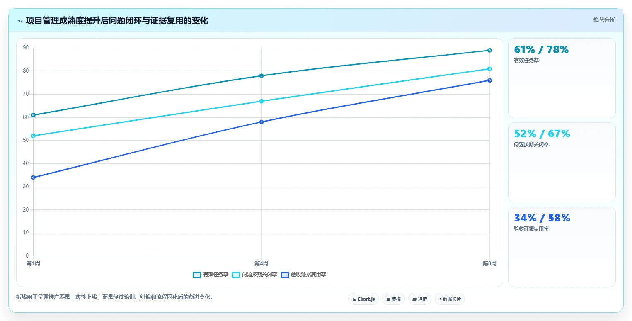Select 验收证据复用率 data point at 第4周
The width and height of the screenshot is (632, 321).
[262, 122]
